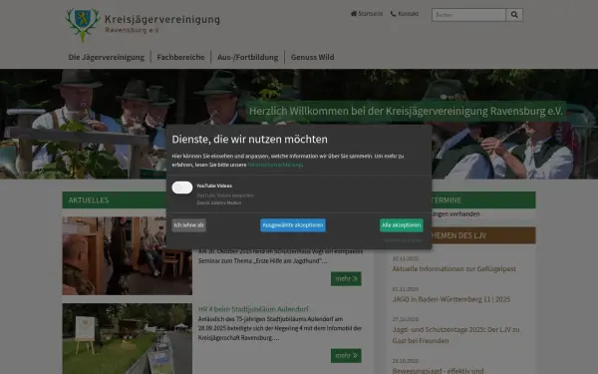Open 'JAGD in Baden-Württemberg 11 | 2025'

click(451, 299)
